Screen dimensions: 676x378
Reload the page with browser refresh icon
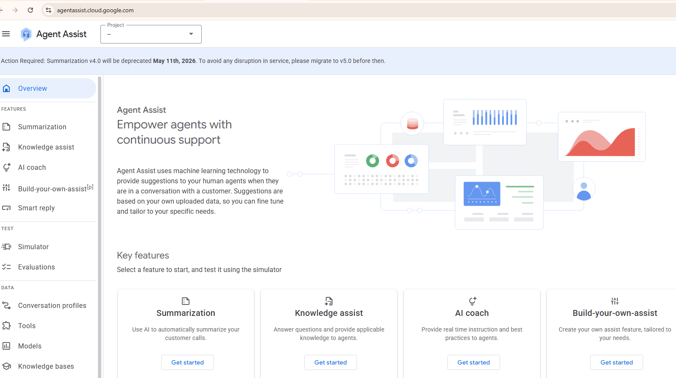point(30,10)
